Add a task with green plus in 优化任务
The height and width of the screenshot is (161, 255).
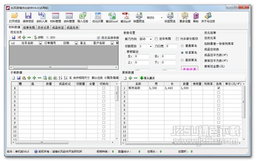point(24,37)
